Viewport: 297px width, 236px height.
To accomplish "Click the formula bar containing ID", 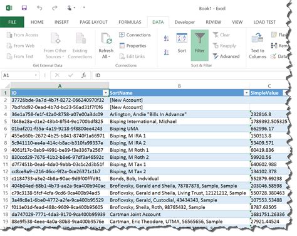I will tap(190, 75).
